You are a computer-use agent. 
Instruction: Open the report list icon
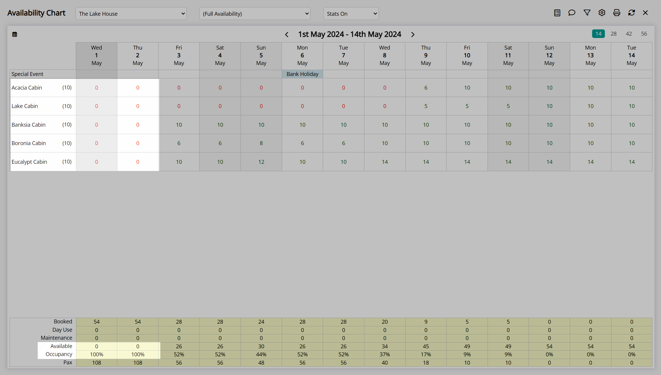point(557,13)
